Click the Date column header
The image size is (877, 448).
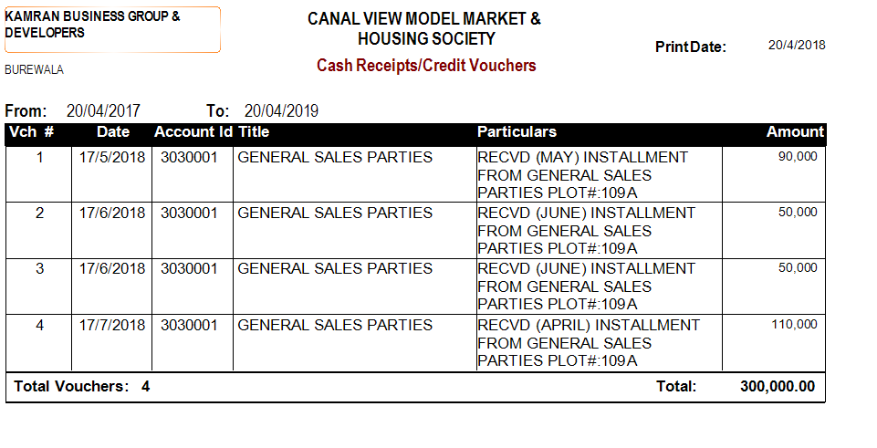coord(113,132)
